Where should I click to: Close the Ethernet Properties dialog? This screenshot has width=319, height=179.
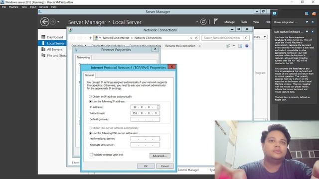[155, 49]
